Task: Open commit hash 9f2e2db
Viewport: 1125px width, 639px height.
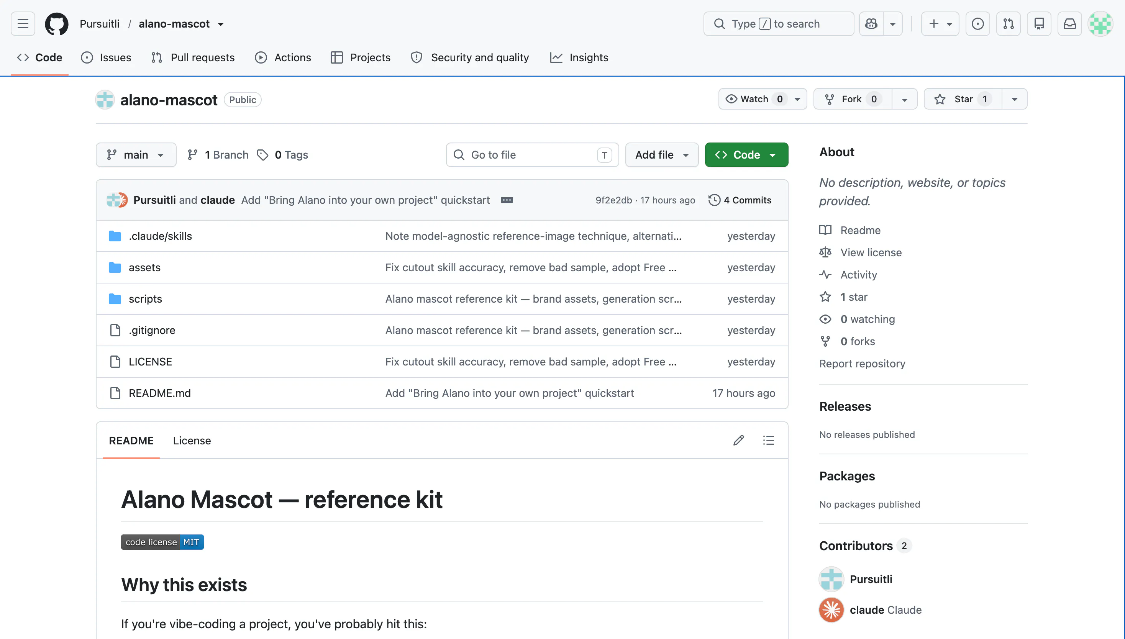Action: [x=613, y=200]
